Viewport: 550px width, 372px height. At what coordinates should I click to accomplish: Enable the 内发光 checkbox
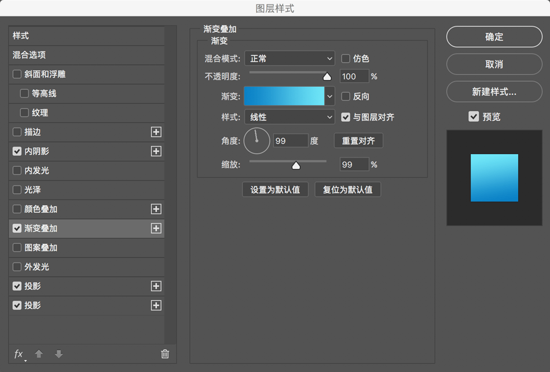[x=17, y=170]
